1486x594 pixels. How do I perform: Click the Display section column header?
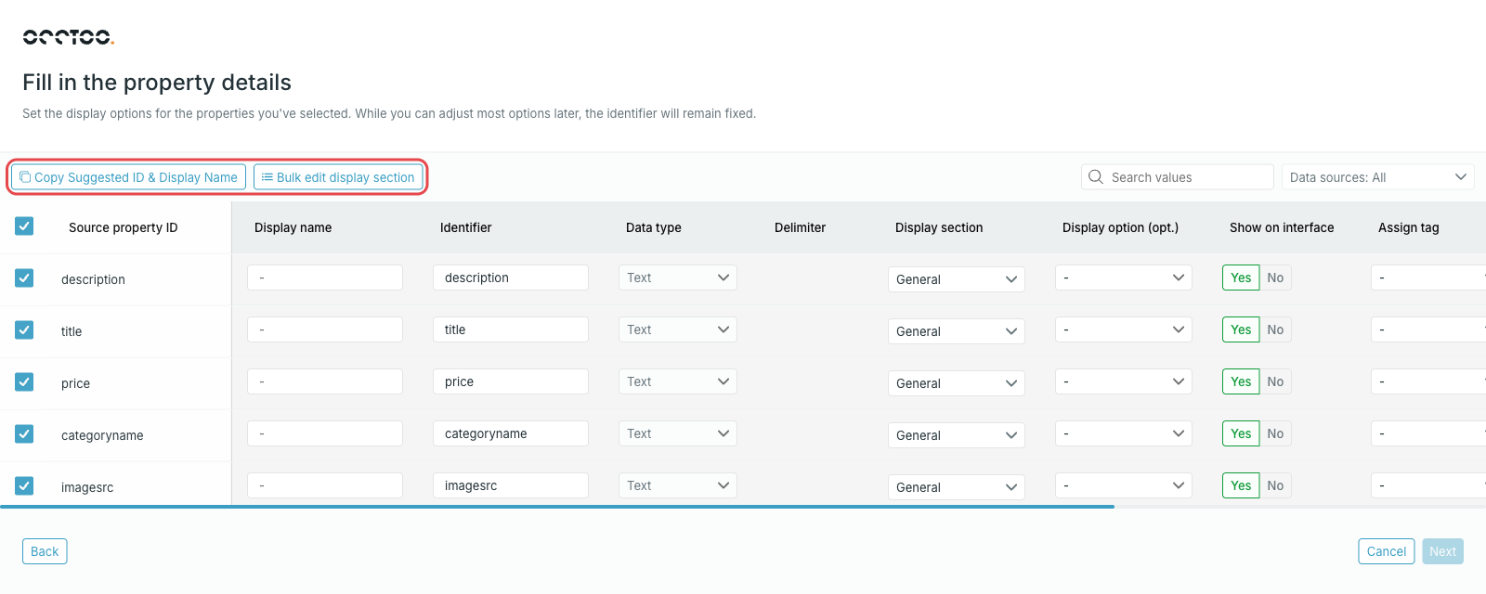[x=939, y=227]
